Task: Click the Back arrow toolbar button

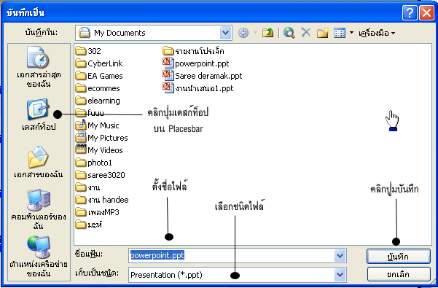Action: [243, 33]
